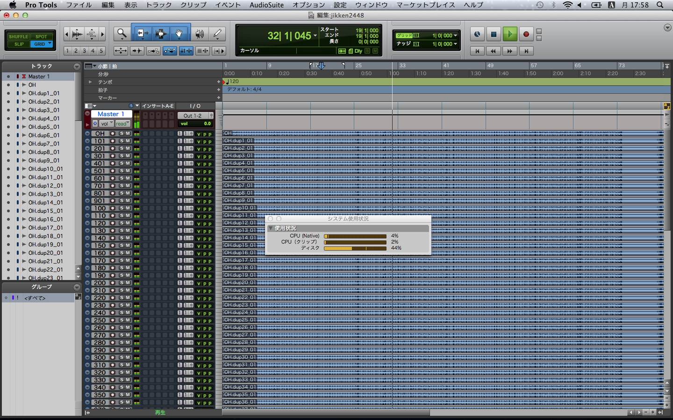Screen dimensions: 673x420
Task: Select the Pencil tool
Action: click(x=217, y=34)
